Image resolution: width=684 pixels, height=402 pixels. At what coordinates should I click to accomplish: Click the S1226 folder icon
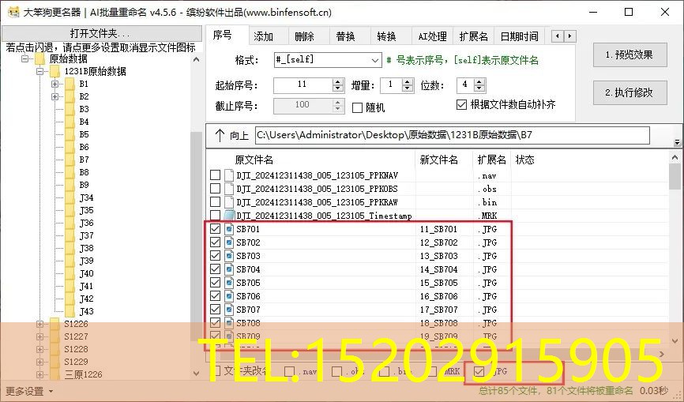(x=54, y=324)
